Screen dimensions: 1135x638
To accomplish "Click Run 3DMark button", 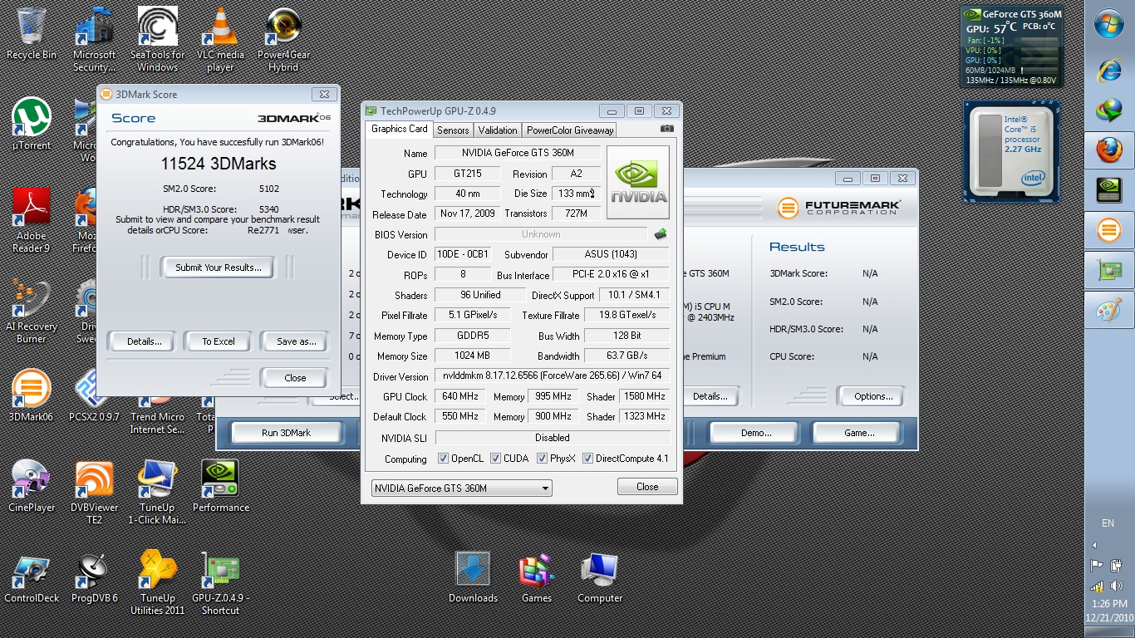I will pos(287,433).
